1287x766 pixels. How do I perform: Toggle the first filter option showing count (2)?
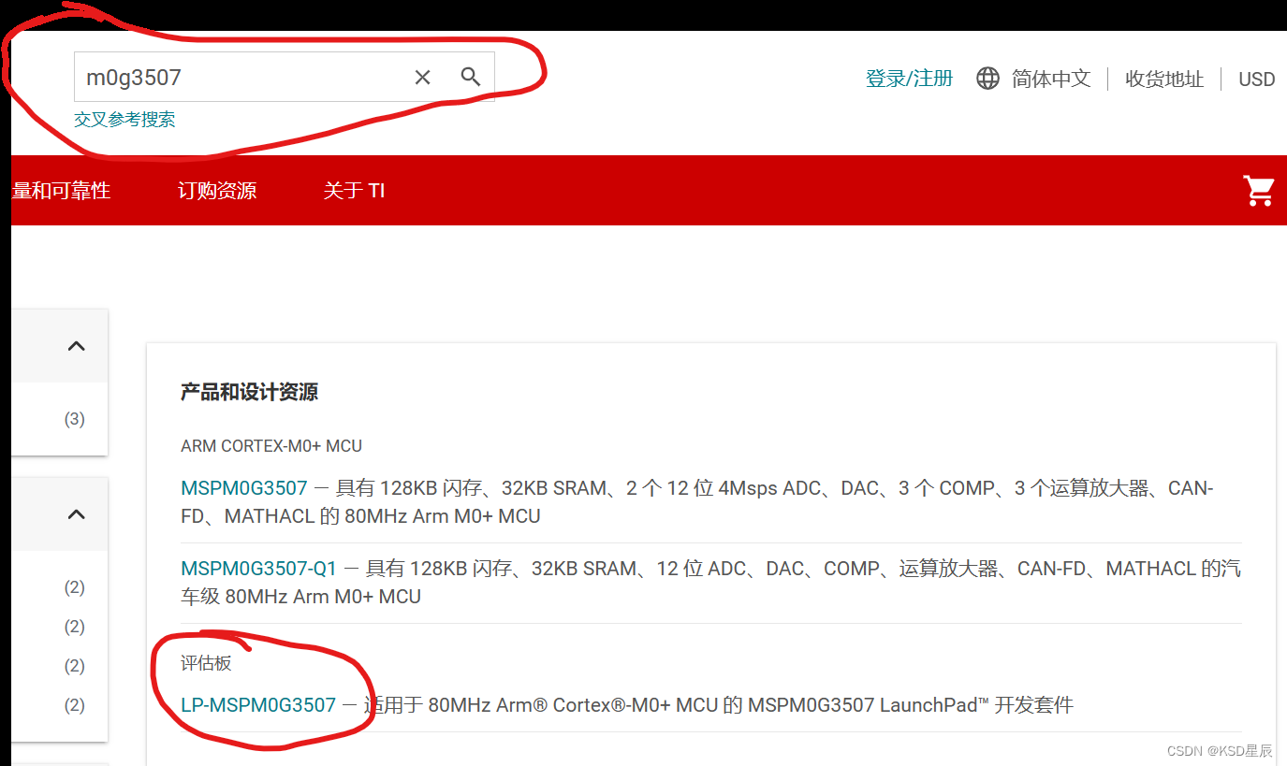pos(74,586)
